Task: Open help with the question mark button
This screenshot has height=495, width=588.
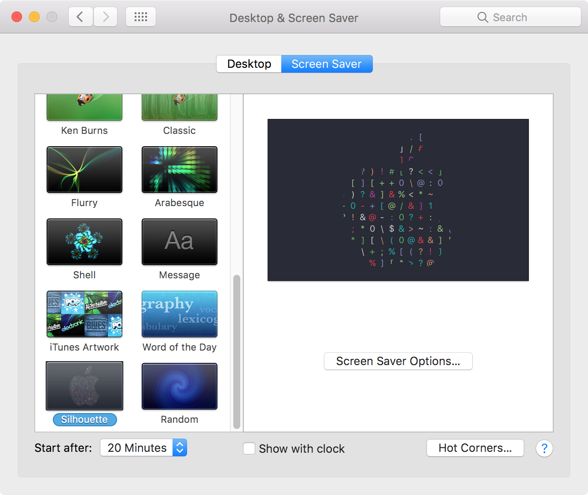Action: 544,448
